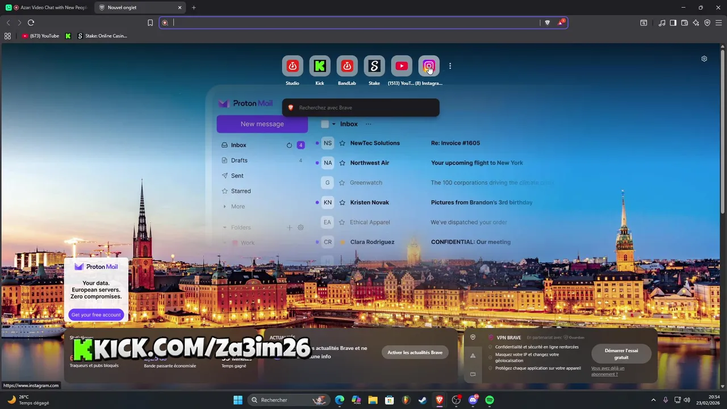
Task: Click Démarrer l'essai gratuit button
Action: click(621, 354)
